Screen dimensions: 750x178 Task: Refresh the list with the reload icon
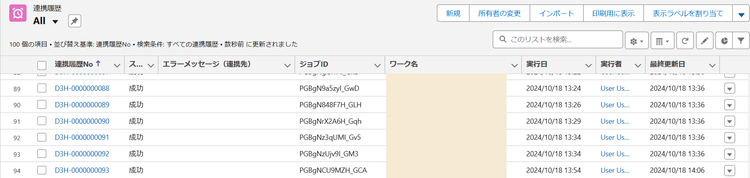(x=685, y=41)
